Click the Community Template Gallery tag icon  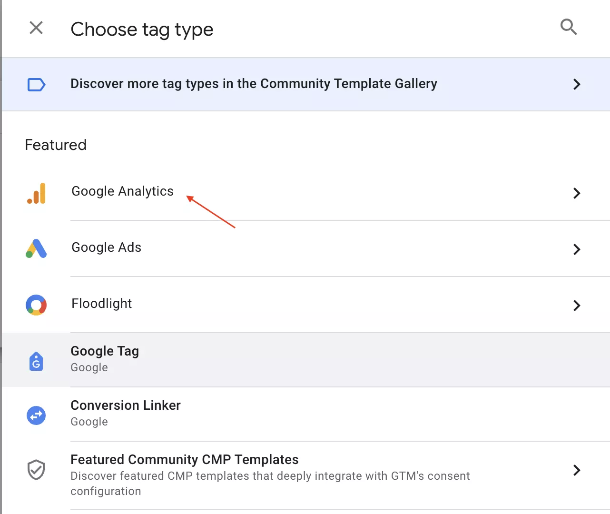pos(36,85)
